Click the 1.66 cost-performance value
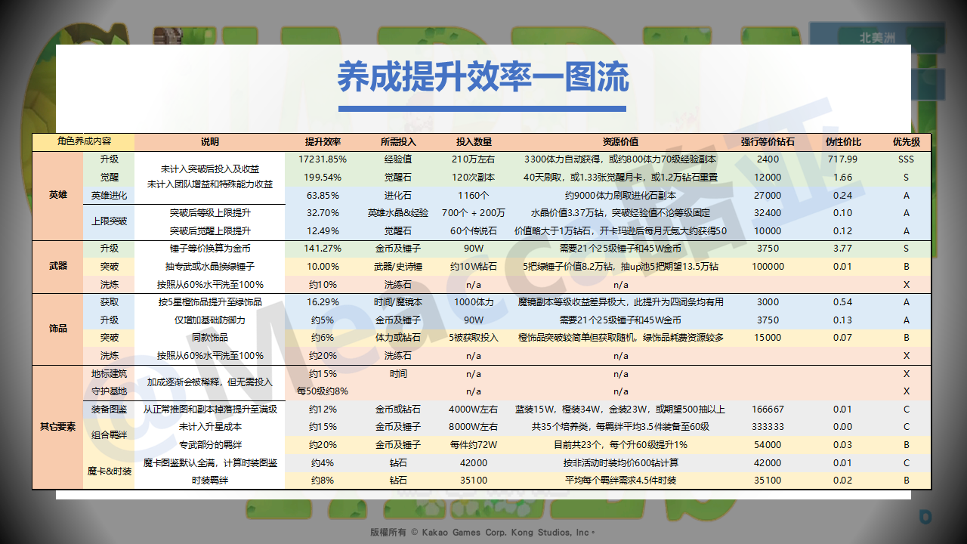This screenshot has height=544, width=967. (x=843, y=178)
